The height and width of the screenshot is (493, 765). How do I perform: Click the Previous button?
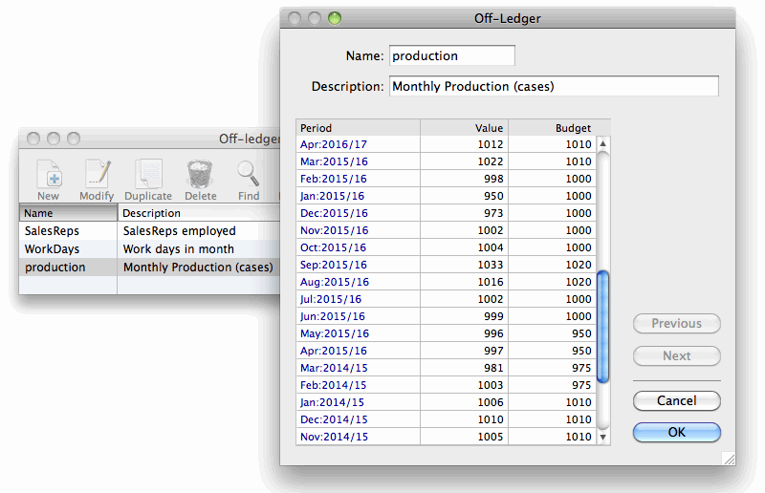point(677,323)
